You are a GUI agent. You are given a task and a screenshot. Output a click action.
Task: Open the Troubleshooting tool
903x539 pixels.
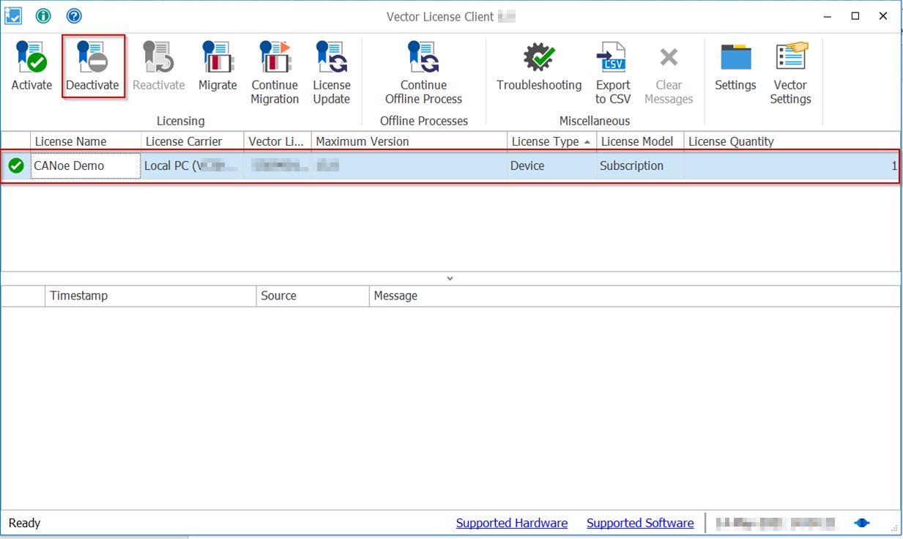(x=539, y=59)
